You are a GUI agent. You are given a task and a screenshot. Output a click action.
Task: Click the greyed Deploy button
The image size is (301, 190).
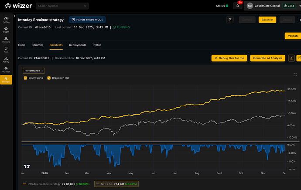coord(287,20)
